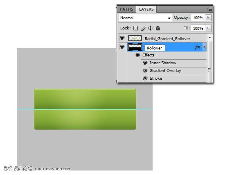Switch to the Paths tab
The image size is (225, 175).
pos(126,9)
